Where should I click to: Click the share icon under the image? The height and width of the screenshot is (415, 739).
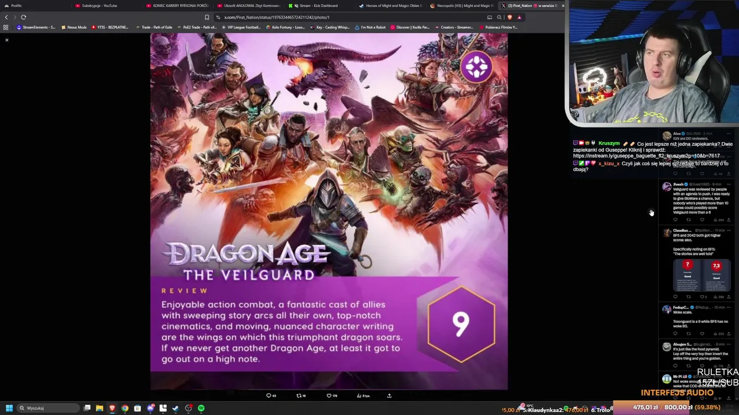pos(389,395)
